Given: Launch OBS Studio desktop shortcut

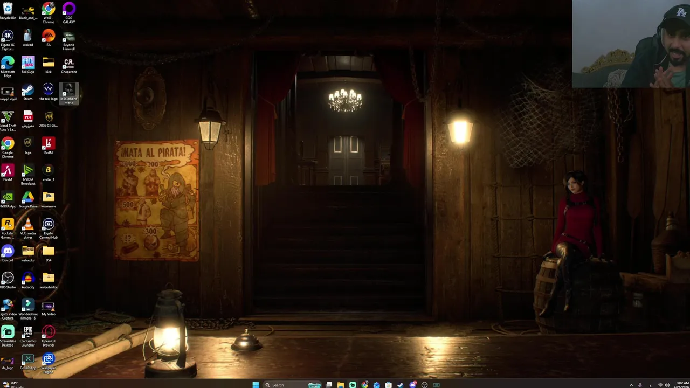Looking at the screenshot, I should pyautogui.click(x=8, y=281).
